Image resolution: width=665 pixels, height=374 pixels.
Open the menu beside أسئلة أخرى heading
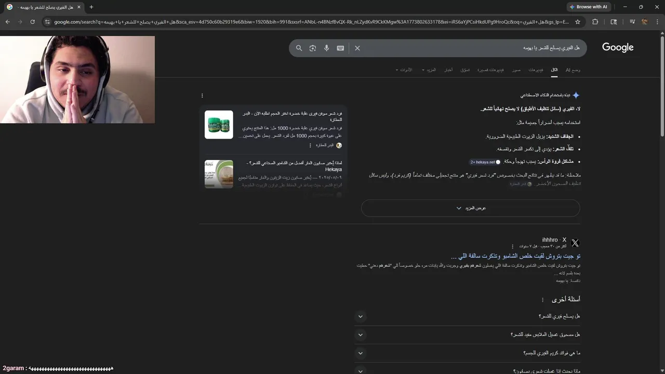coord(543,300)
